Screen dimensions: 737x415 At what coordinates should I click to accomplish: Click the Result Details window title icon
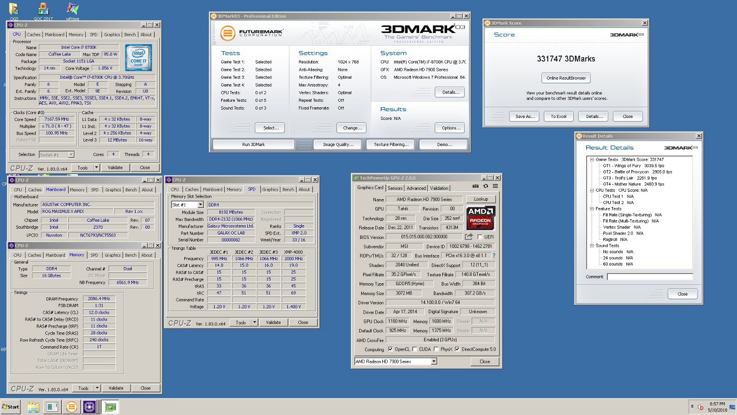click(x=579, y=136)
